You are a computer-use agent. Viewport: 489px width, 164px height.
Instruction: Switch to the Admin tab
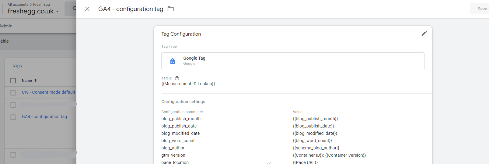click(6, 26)
